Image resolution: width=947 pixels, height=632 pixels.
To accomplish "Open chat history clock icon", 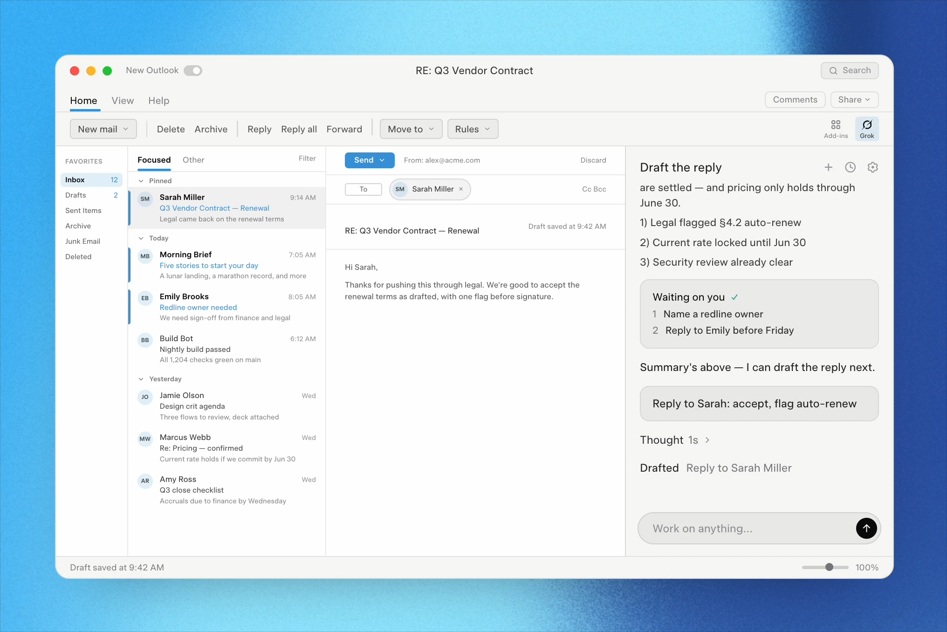I will 850,167.
